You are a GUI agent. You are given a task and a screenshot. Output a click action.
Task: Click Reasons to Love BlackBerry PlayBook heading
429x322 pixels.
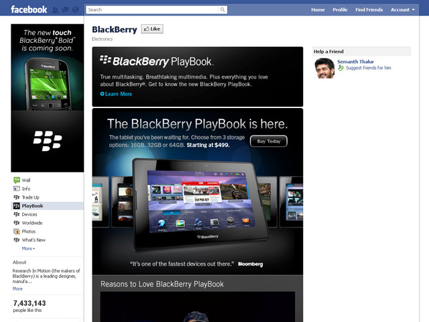(162, 284)
